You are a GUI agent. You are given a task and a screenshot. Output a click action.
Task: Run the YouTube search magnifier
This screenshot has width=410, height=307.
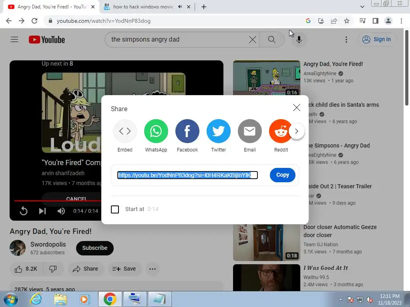click(x=272, y=40)
